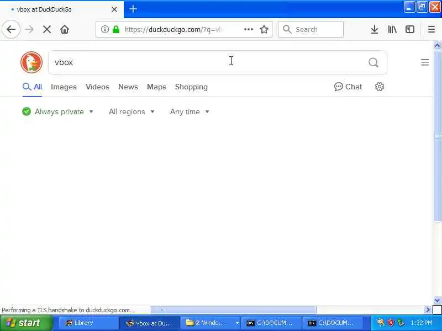442x331 pixels.
Task: Go back to the previous page
Action: 11,29
